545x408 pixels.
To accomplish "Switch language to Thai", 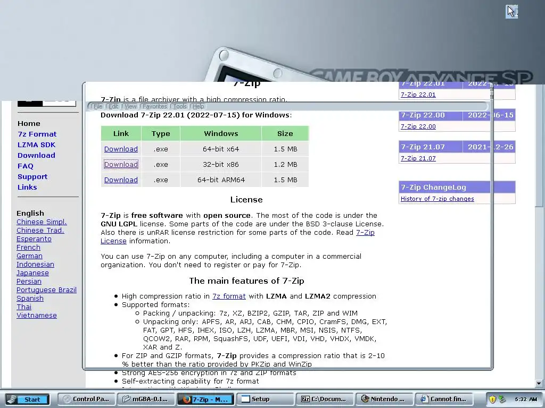I will 24,307.
